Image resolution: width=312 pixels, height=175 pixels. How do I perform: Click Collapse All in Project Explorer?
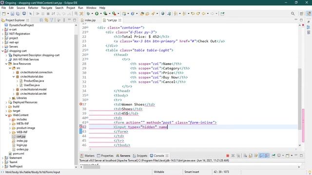coord(41,20)
